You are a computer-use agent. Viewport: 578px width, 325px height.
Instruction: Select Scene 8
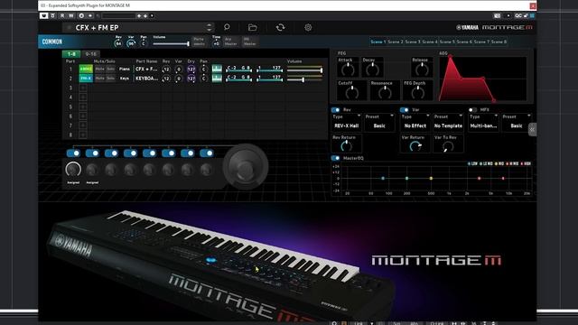(x=499, y=42)
